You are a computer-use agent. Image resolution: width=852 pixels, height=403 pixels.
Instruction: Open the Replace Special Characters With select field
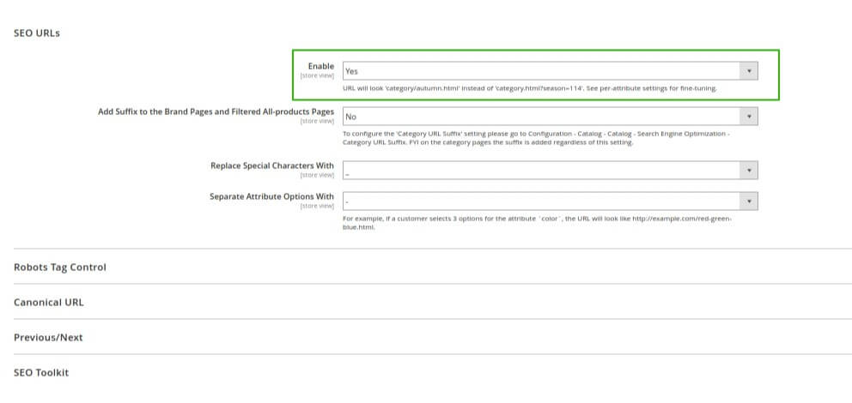pyautogui.click(x=541, y=171)
